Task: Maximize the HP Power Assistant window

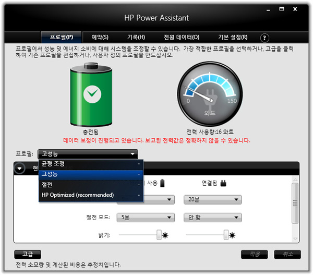Action: 282,9
